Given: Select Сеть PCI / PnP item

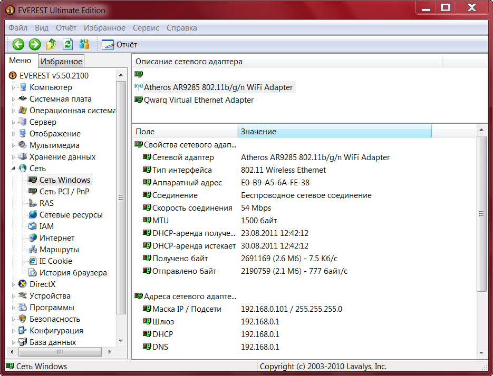Looking at the screenshot, I should click(64, 192).
